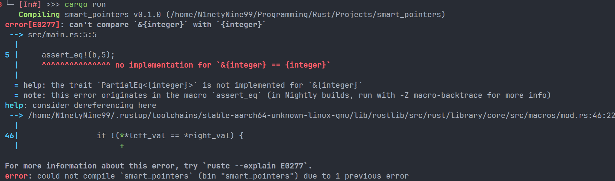Click the assert_eq!(b,5); code line

point(78,55)
